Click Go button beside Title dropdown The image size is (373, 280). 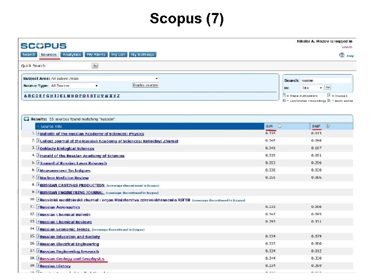tap(327, 88)
